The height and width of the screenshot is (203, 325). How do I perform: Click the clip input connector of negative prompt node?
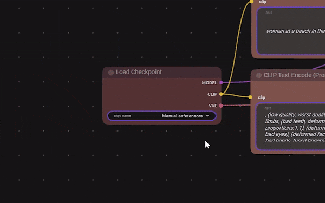pyautogui.click(x=250, y=97)
